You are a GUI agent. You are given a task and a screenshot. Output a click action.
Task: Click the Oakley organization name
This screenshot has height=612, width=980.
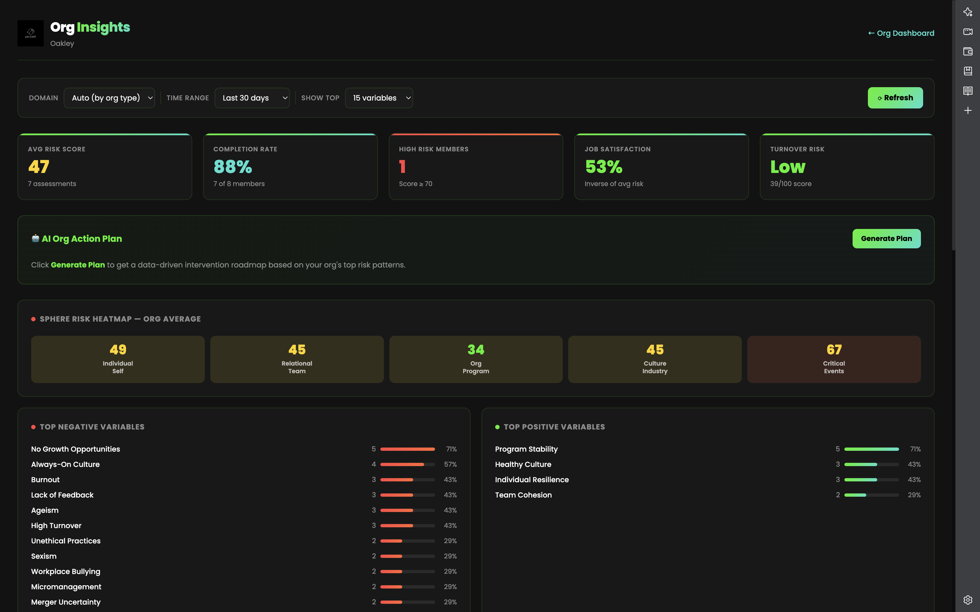coord(62,43)
